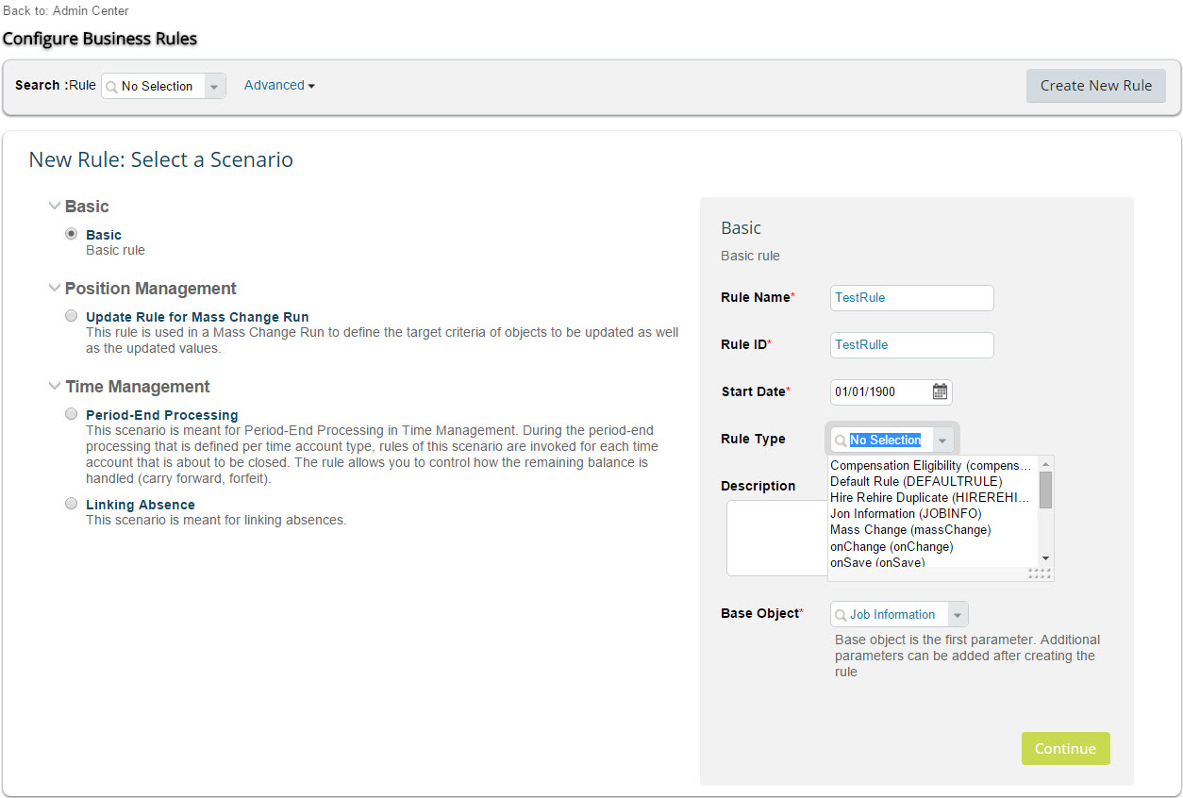
Task: Click the Rule Type list scroll-up arrow
Action: pos(1045,464)
